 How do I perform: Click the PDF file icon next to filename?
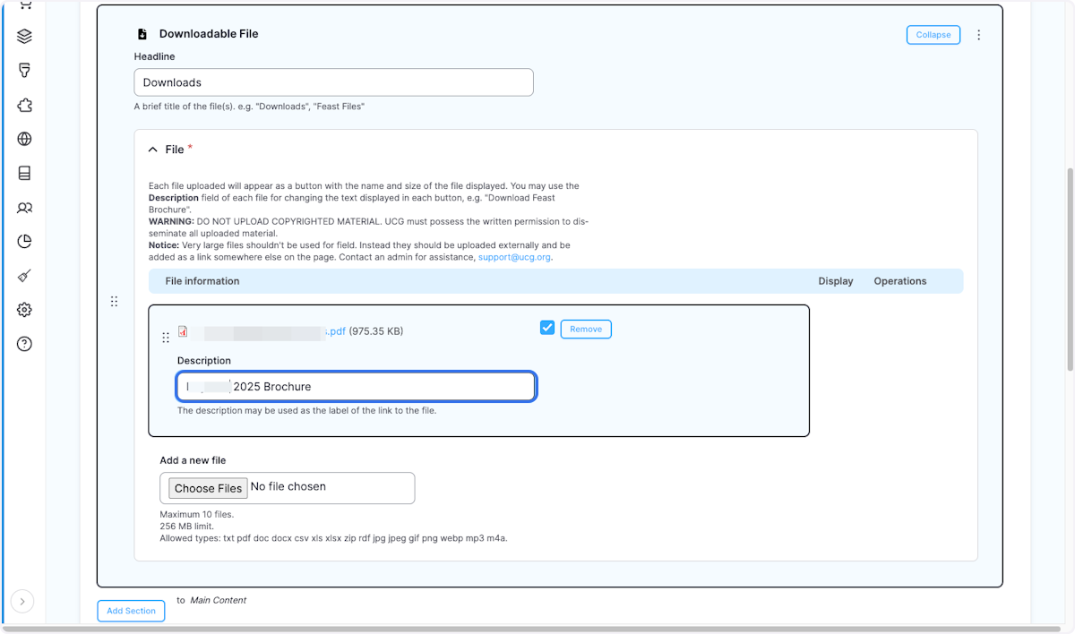point(183,331)
